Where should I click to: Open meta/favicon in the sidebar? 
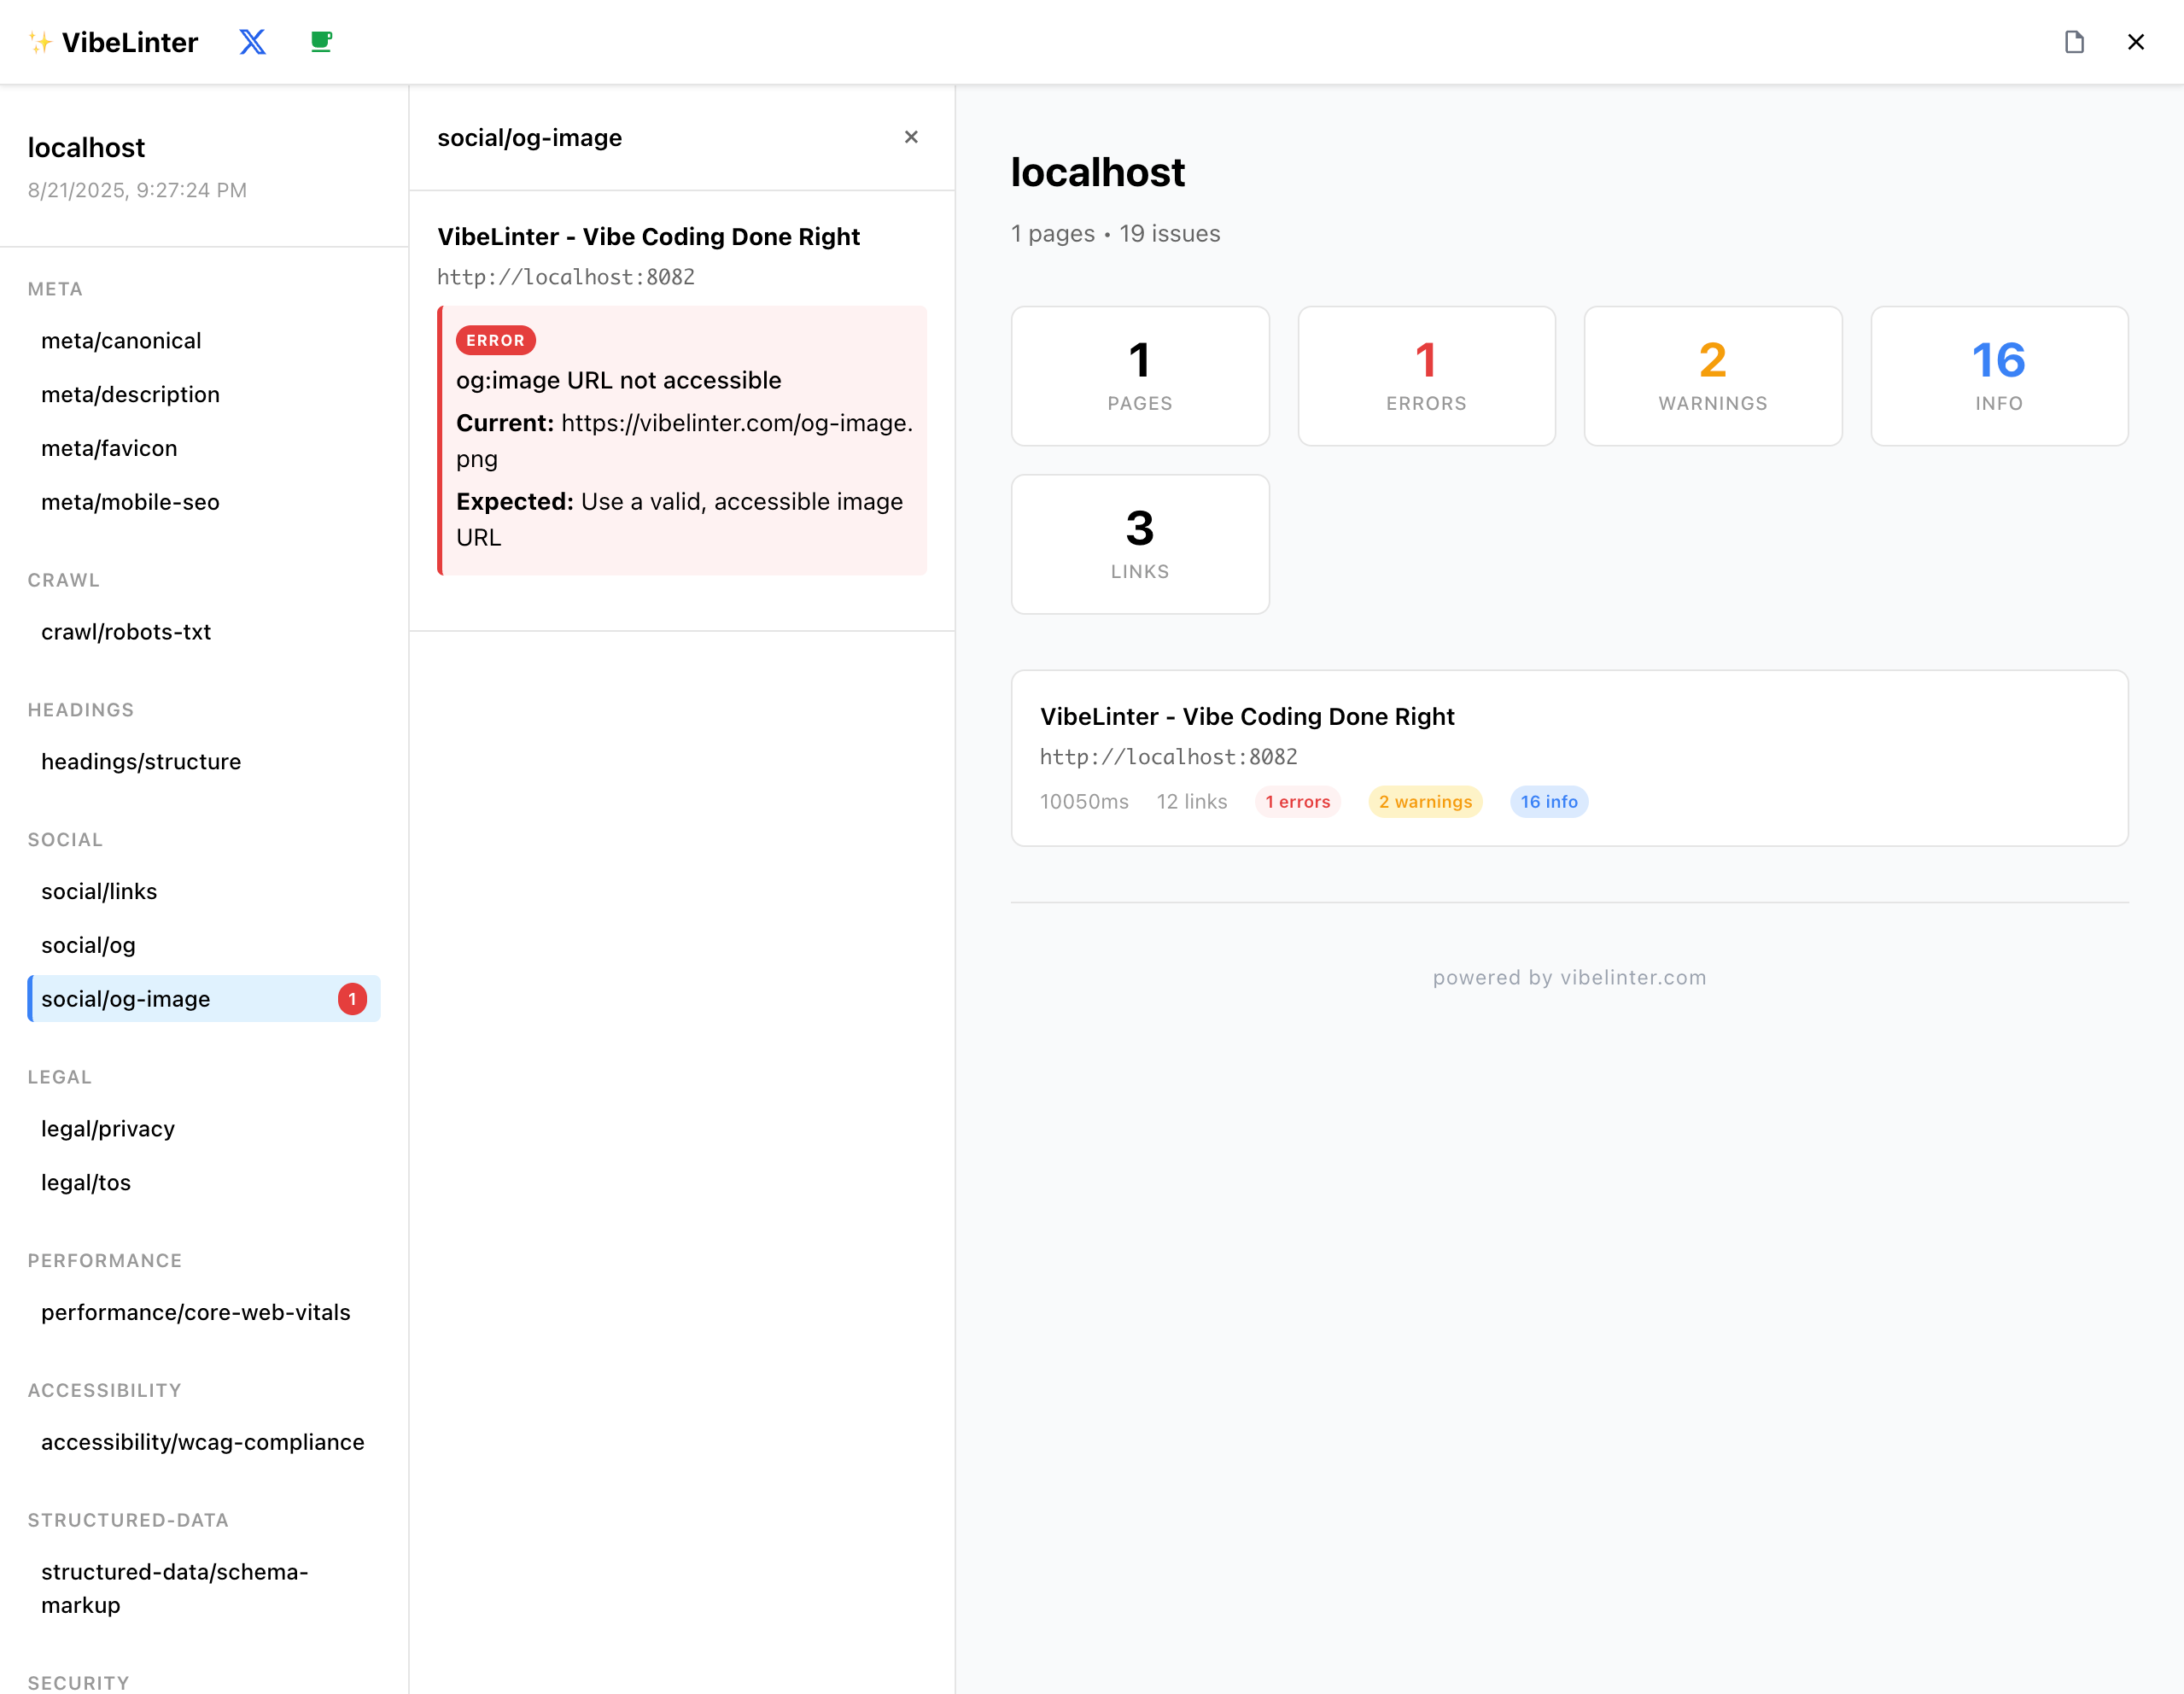coord(204,449)
